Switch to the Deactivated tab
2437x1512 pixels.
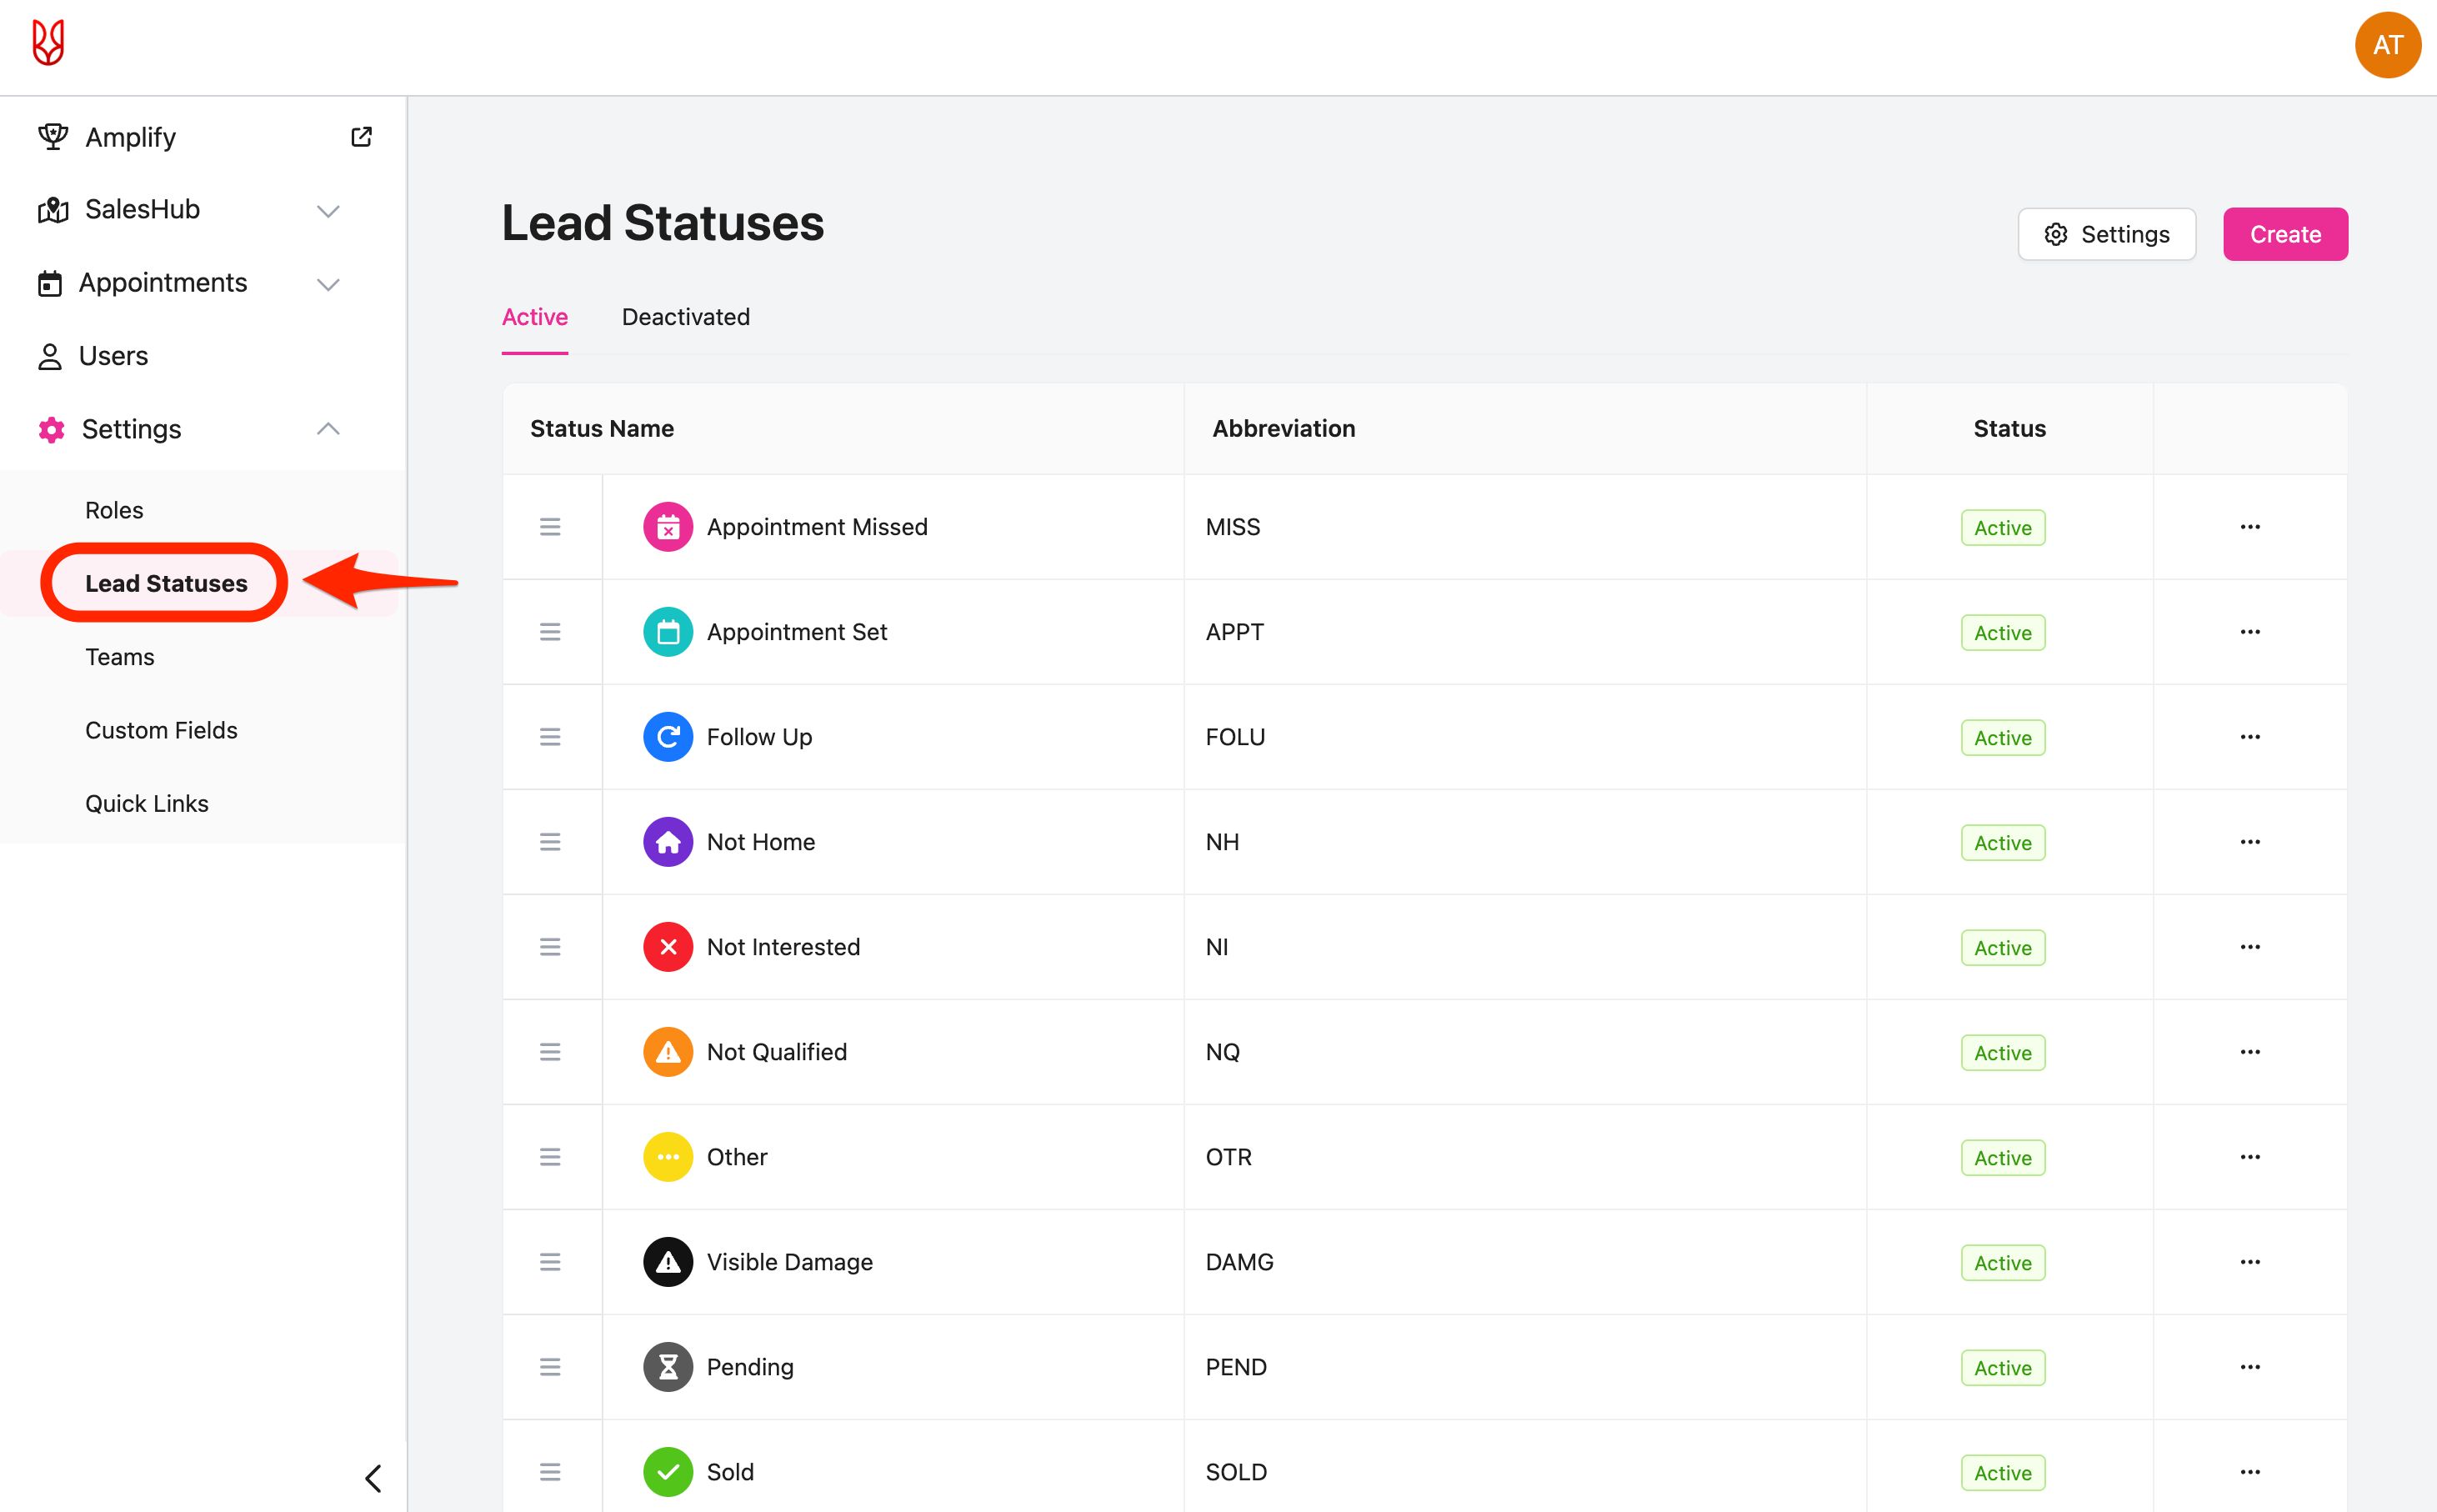click(x=686, y=317)
